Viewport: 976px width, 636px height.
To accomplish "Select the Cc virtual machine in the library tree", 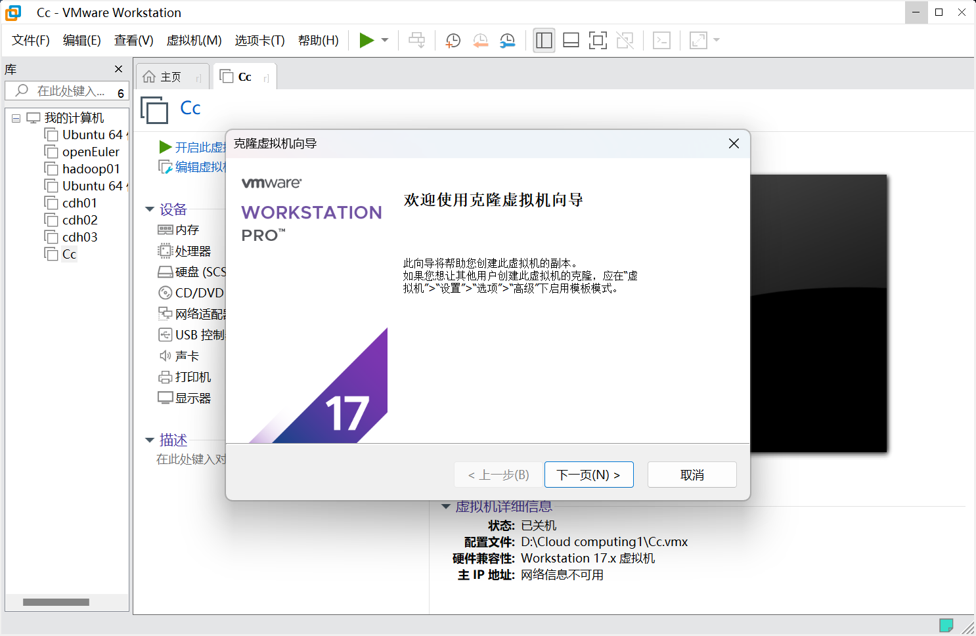I will [60, 254].
